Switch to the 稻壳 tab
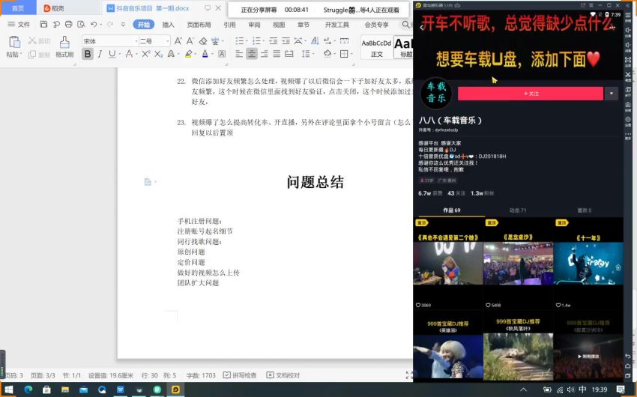This screenshot has height=397, width=637. point(55,8)
